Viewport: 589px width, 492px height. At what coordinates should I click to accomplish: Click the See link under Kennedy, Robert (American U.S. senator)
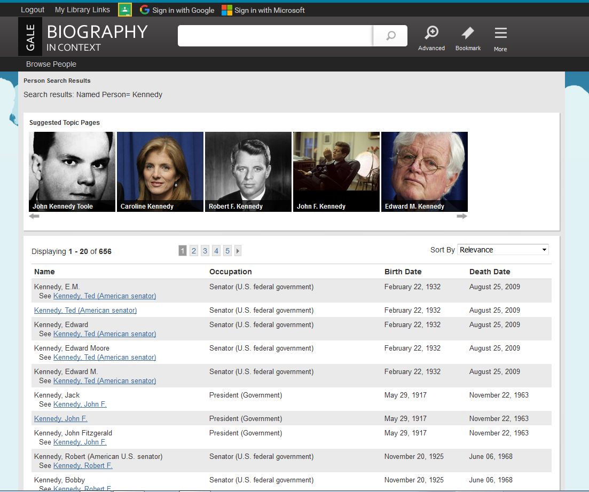tap(83, 465)
